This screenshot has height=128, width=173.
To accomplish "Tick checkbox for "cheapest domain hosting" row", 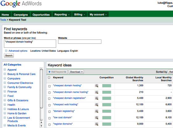I will click(x=49, y=86).
